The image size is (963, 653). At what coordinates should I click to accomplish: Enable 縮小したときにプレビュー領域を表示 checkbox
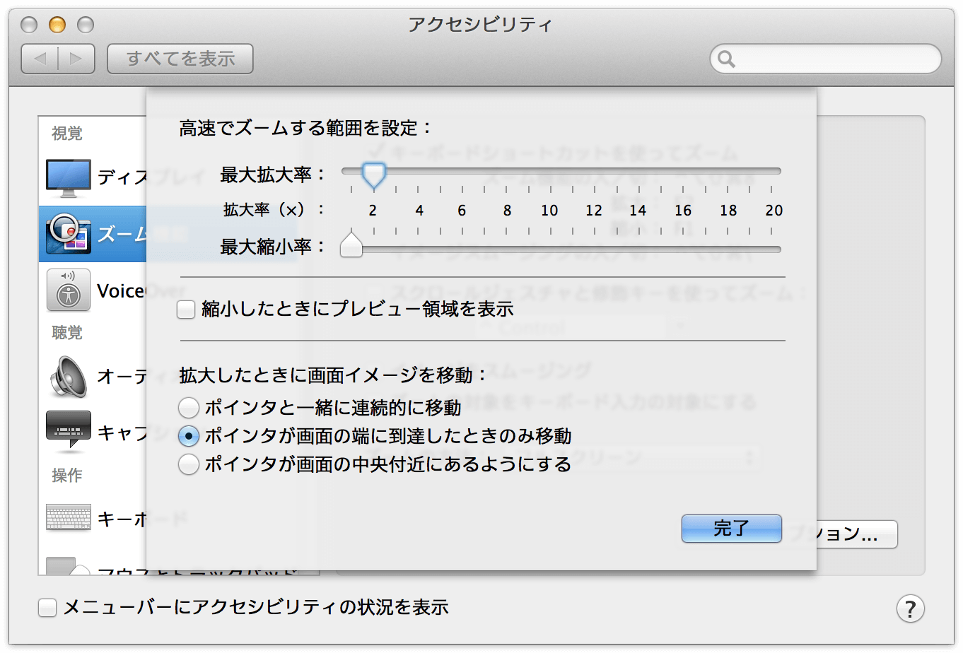(x=186, y=310)
